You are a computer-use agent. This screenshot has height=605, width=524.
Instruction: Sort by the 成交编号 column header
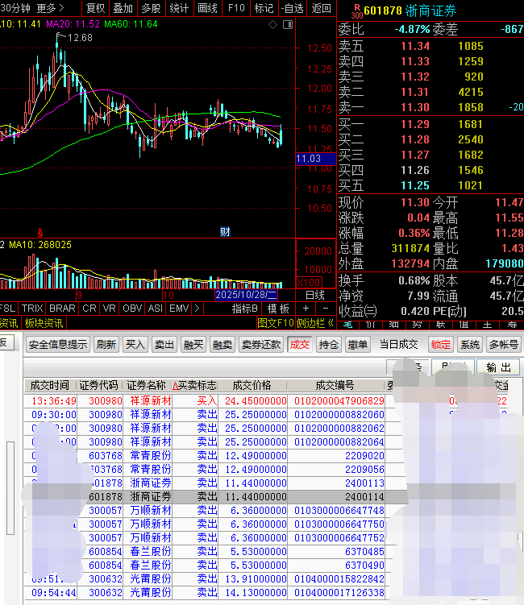coord(335,385)
